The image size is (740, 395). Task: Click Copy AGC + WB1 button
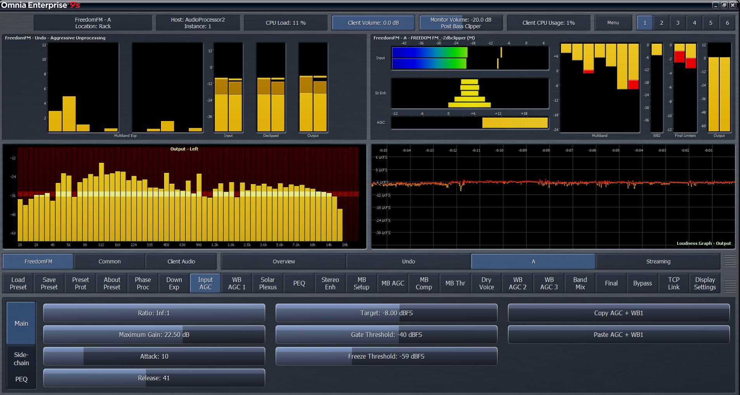coord(619,313)
